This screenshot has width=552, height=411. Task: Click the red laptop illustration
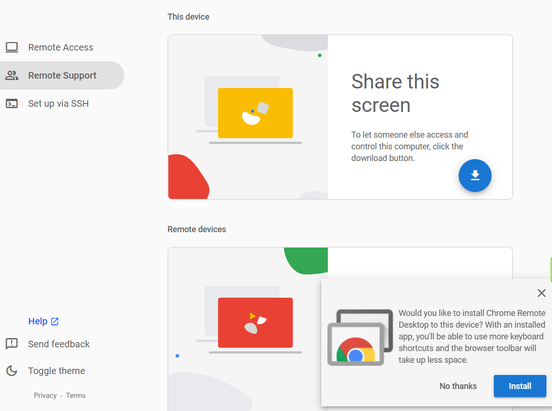pyautogui.click(x=255, y=323)
